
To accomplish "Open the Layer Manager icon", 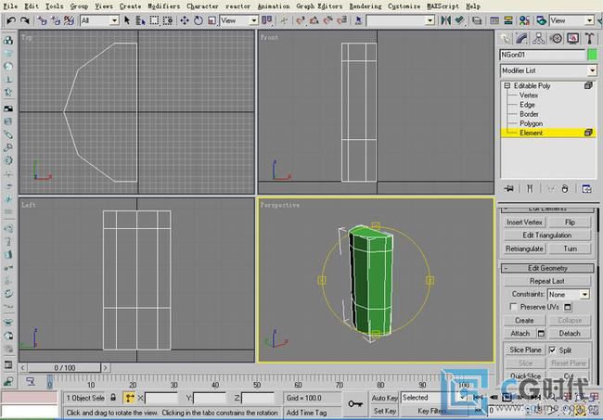I will [477, 20].
